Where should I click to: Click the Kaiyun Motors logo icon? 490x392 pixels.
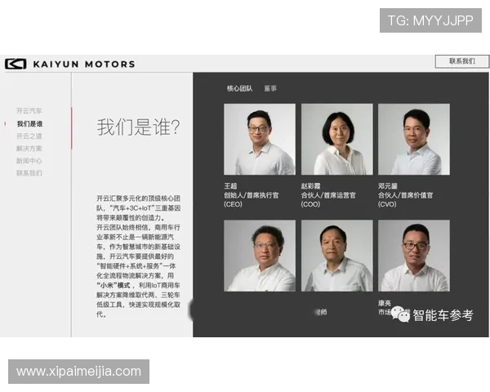pyautogui.click(x=16, y=64)
